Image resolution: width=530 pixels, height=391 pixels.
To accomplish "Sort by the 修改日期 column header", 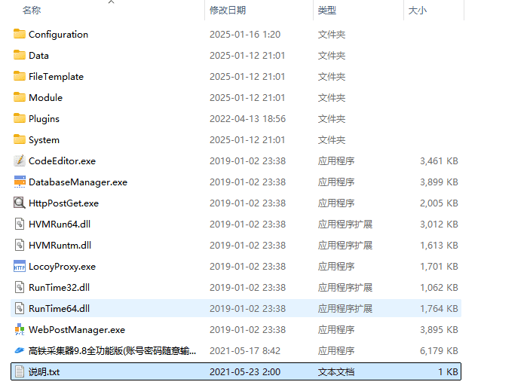I will coord(228,11).
